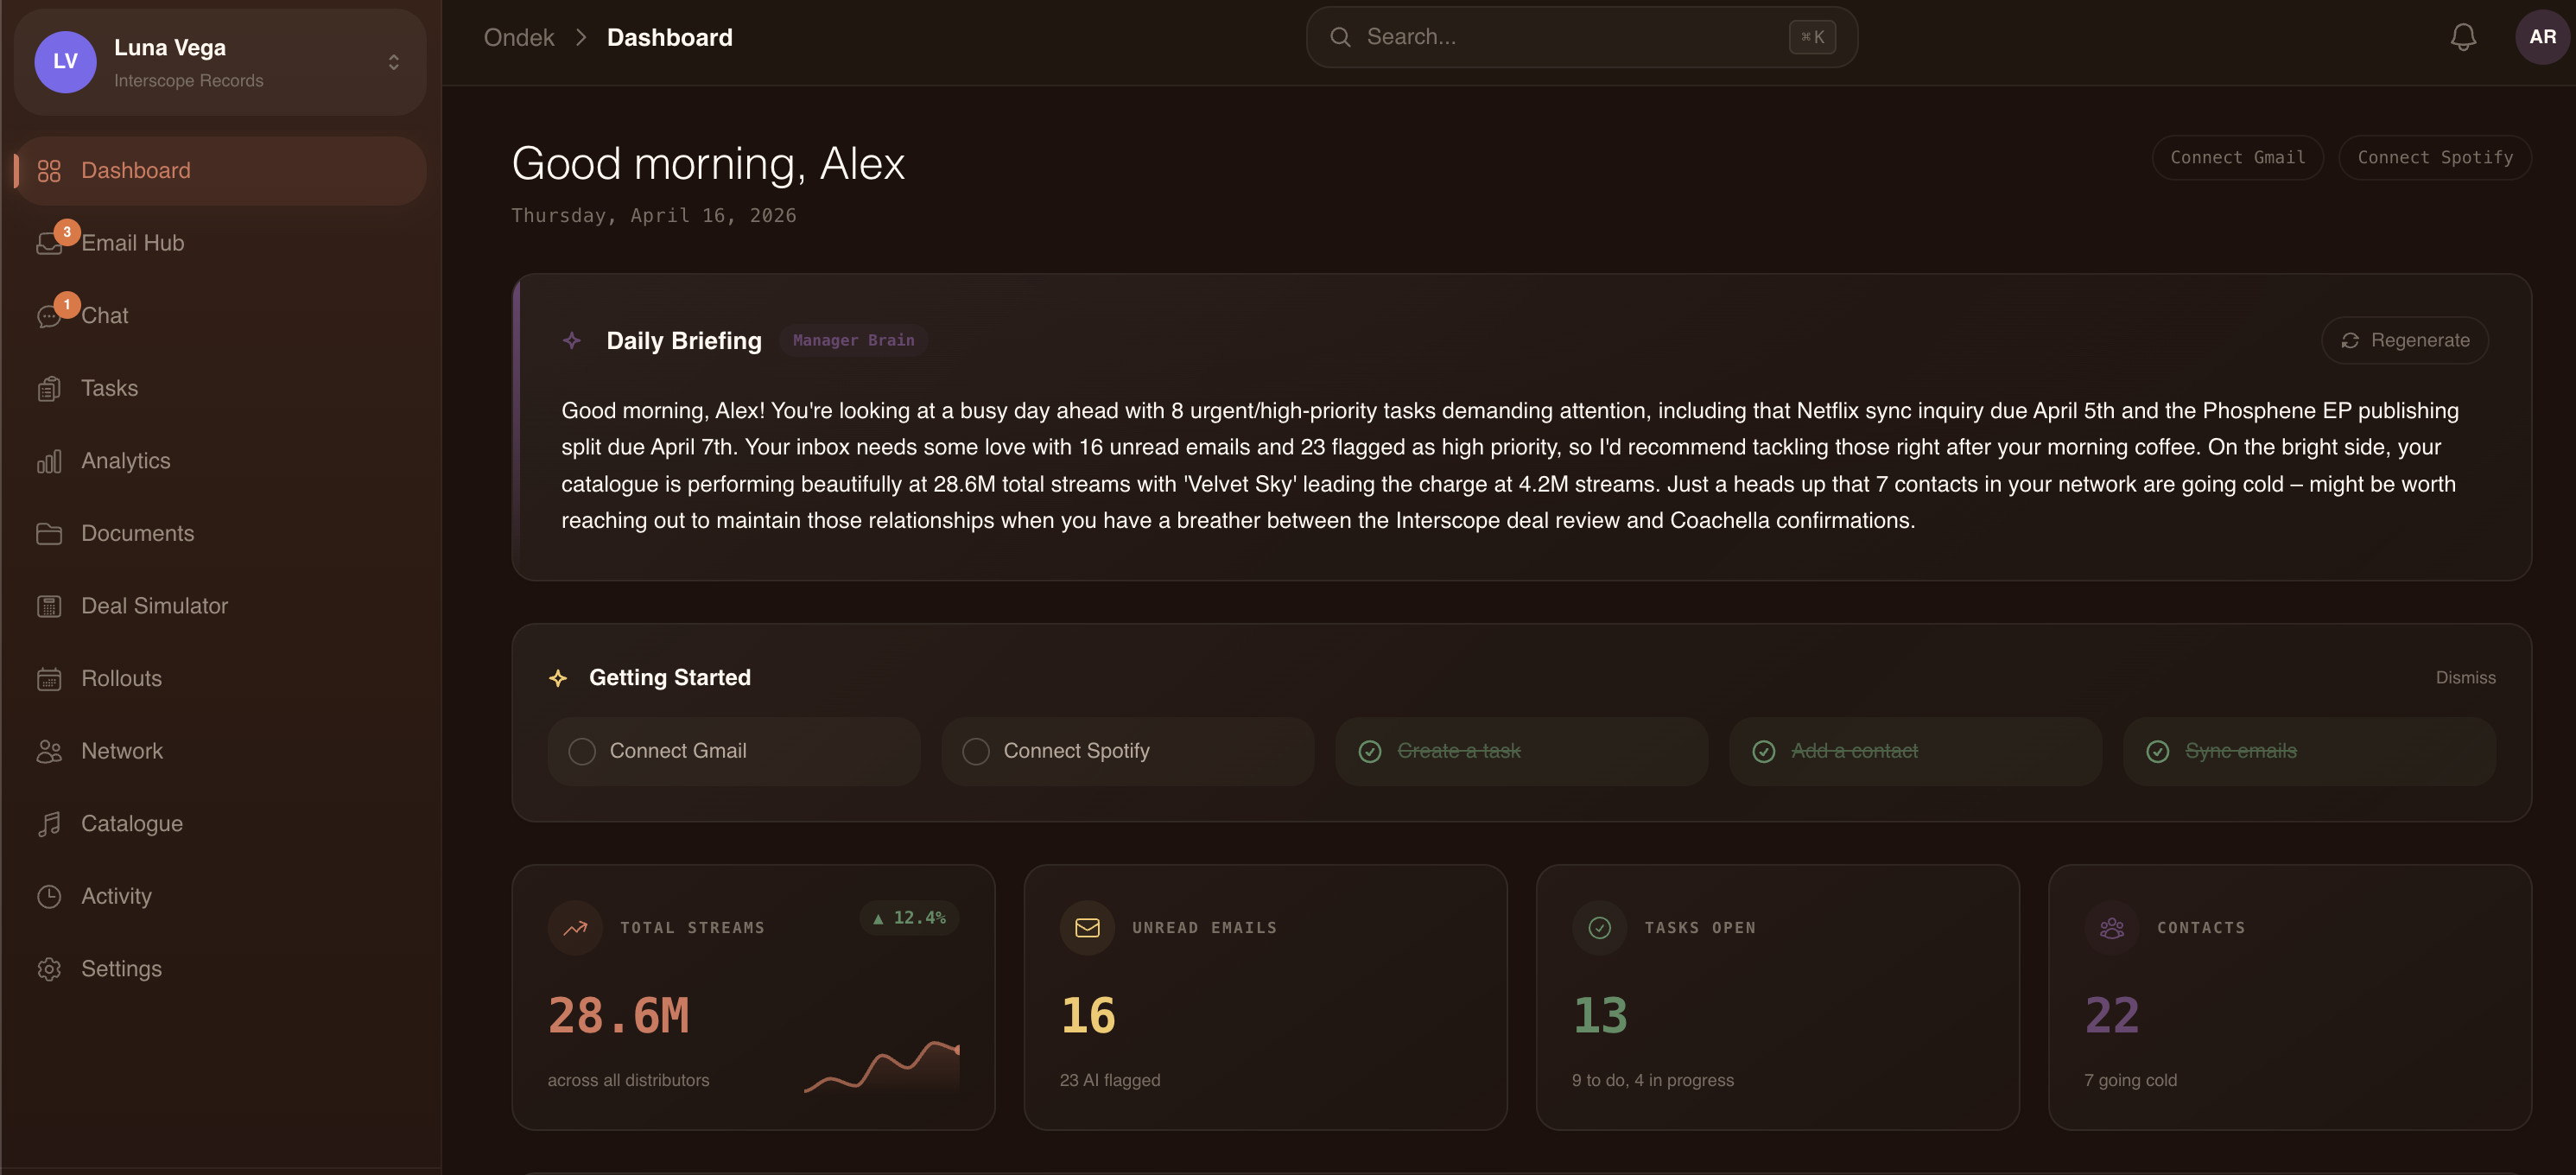The width and height of the screenshot is (2576, 1175).
Task: Click the Search field
Action: point(1580,37)
